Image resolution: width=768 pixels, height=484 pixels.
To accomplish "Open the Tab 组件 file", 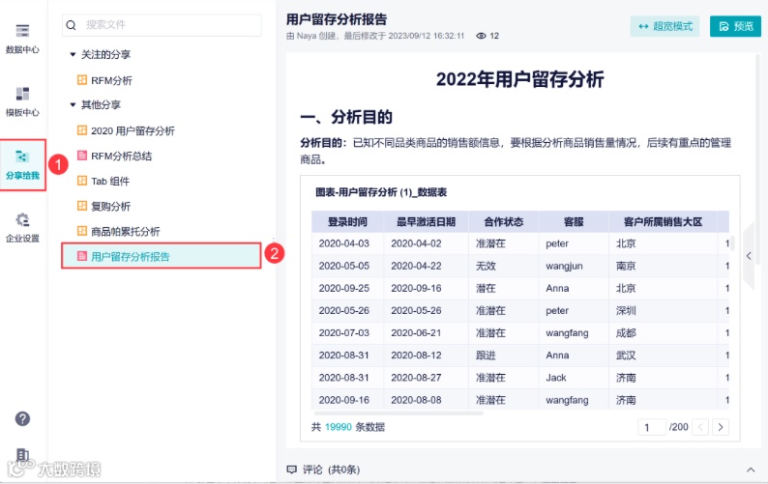I will 109,181.
